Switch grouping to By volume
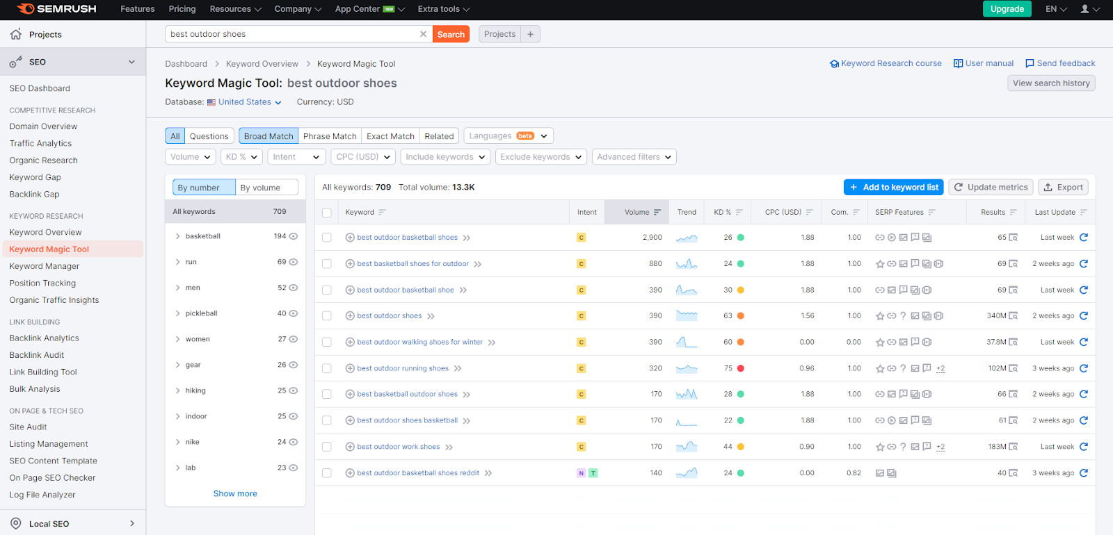The image size is (1113, 535). [x=267, y=188]
